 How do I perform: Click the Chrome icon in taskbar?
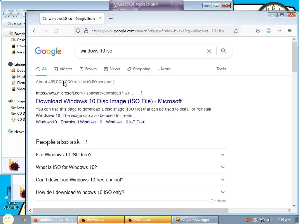(23, 220)
